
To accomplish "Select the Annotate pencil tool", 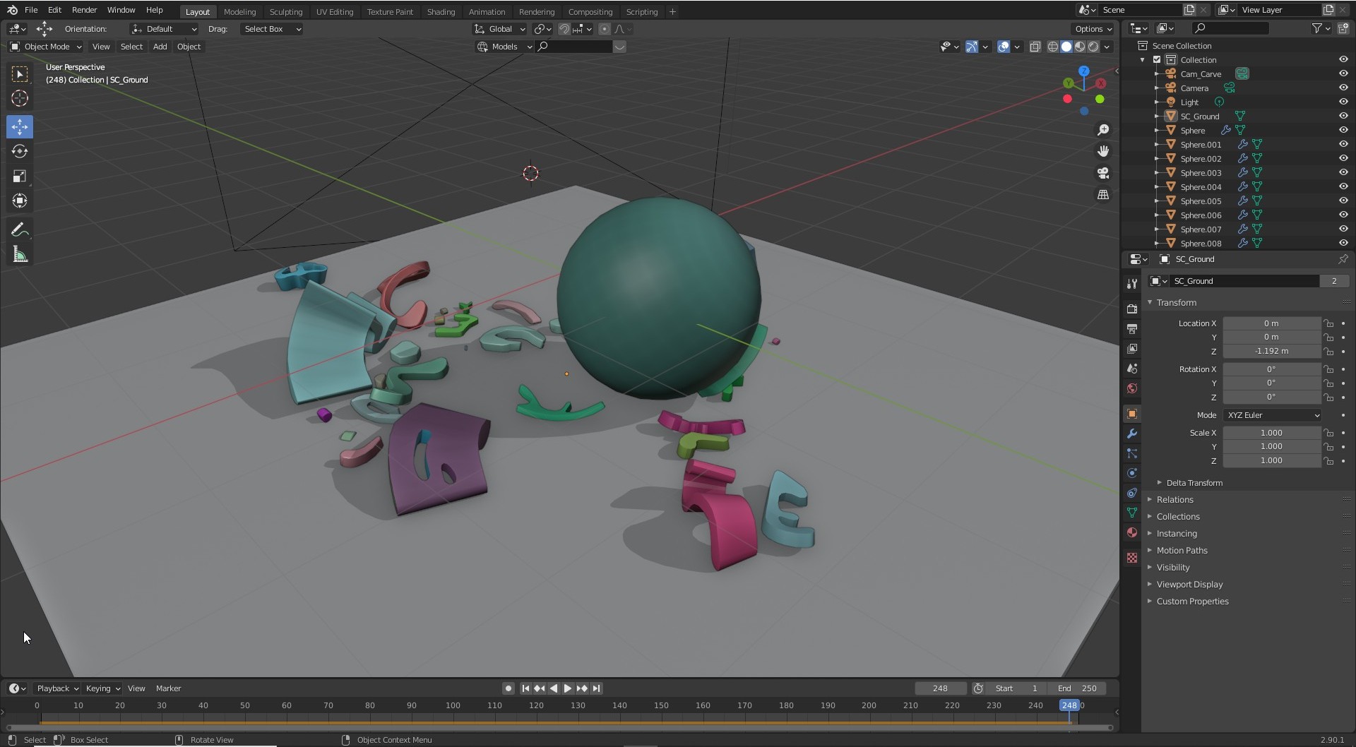I will (x=20, y=230).
